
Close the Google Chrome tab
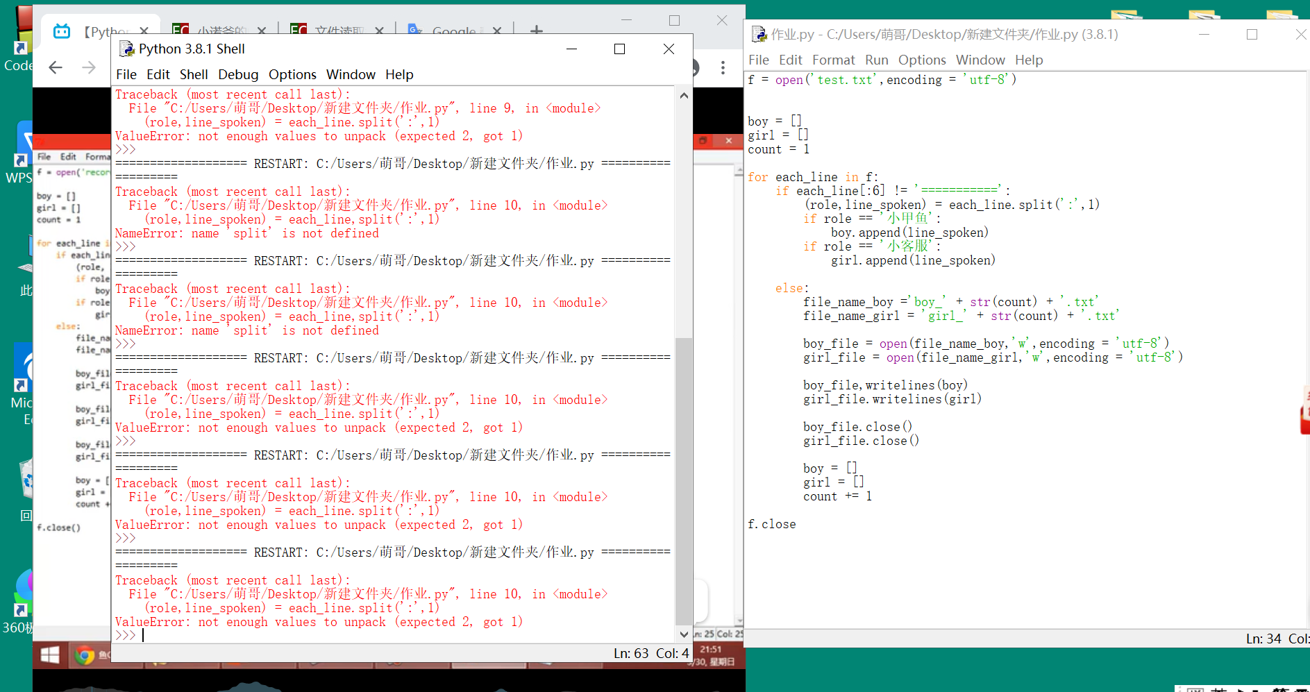[497, 31]
